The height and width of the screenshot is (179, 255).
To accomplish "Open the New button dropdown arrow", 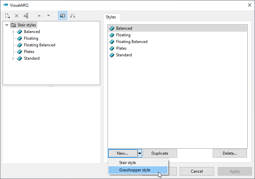I will 140,153.
